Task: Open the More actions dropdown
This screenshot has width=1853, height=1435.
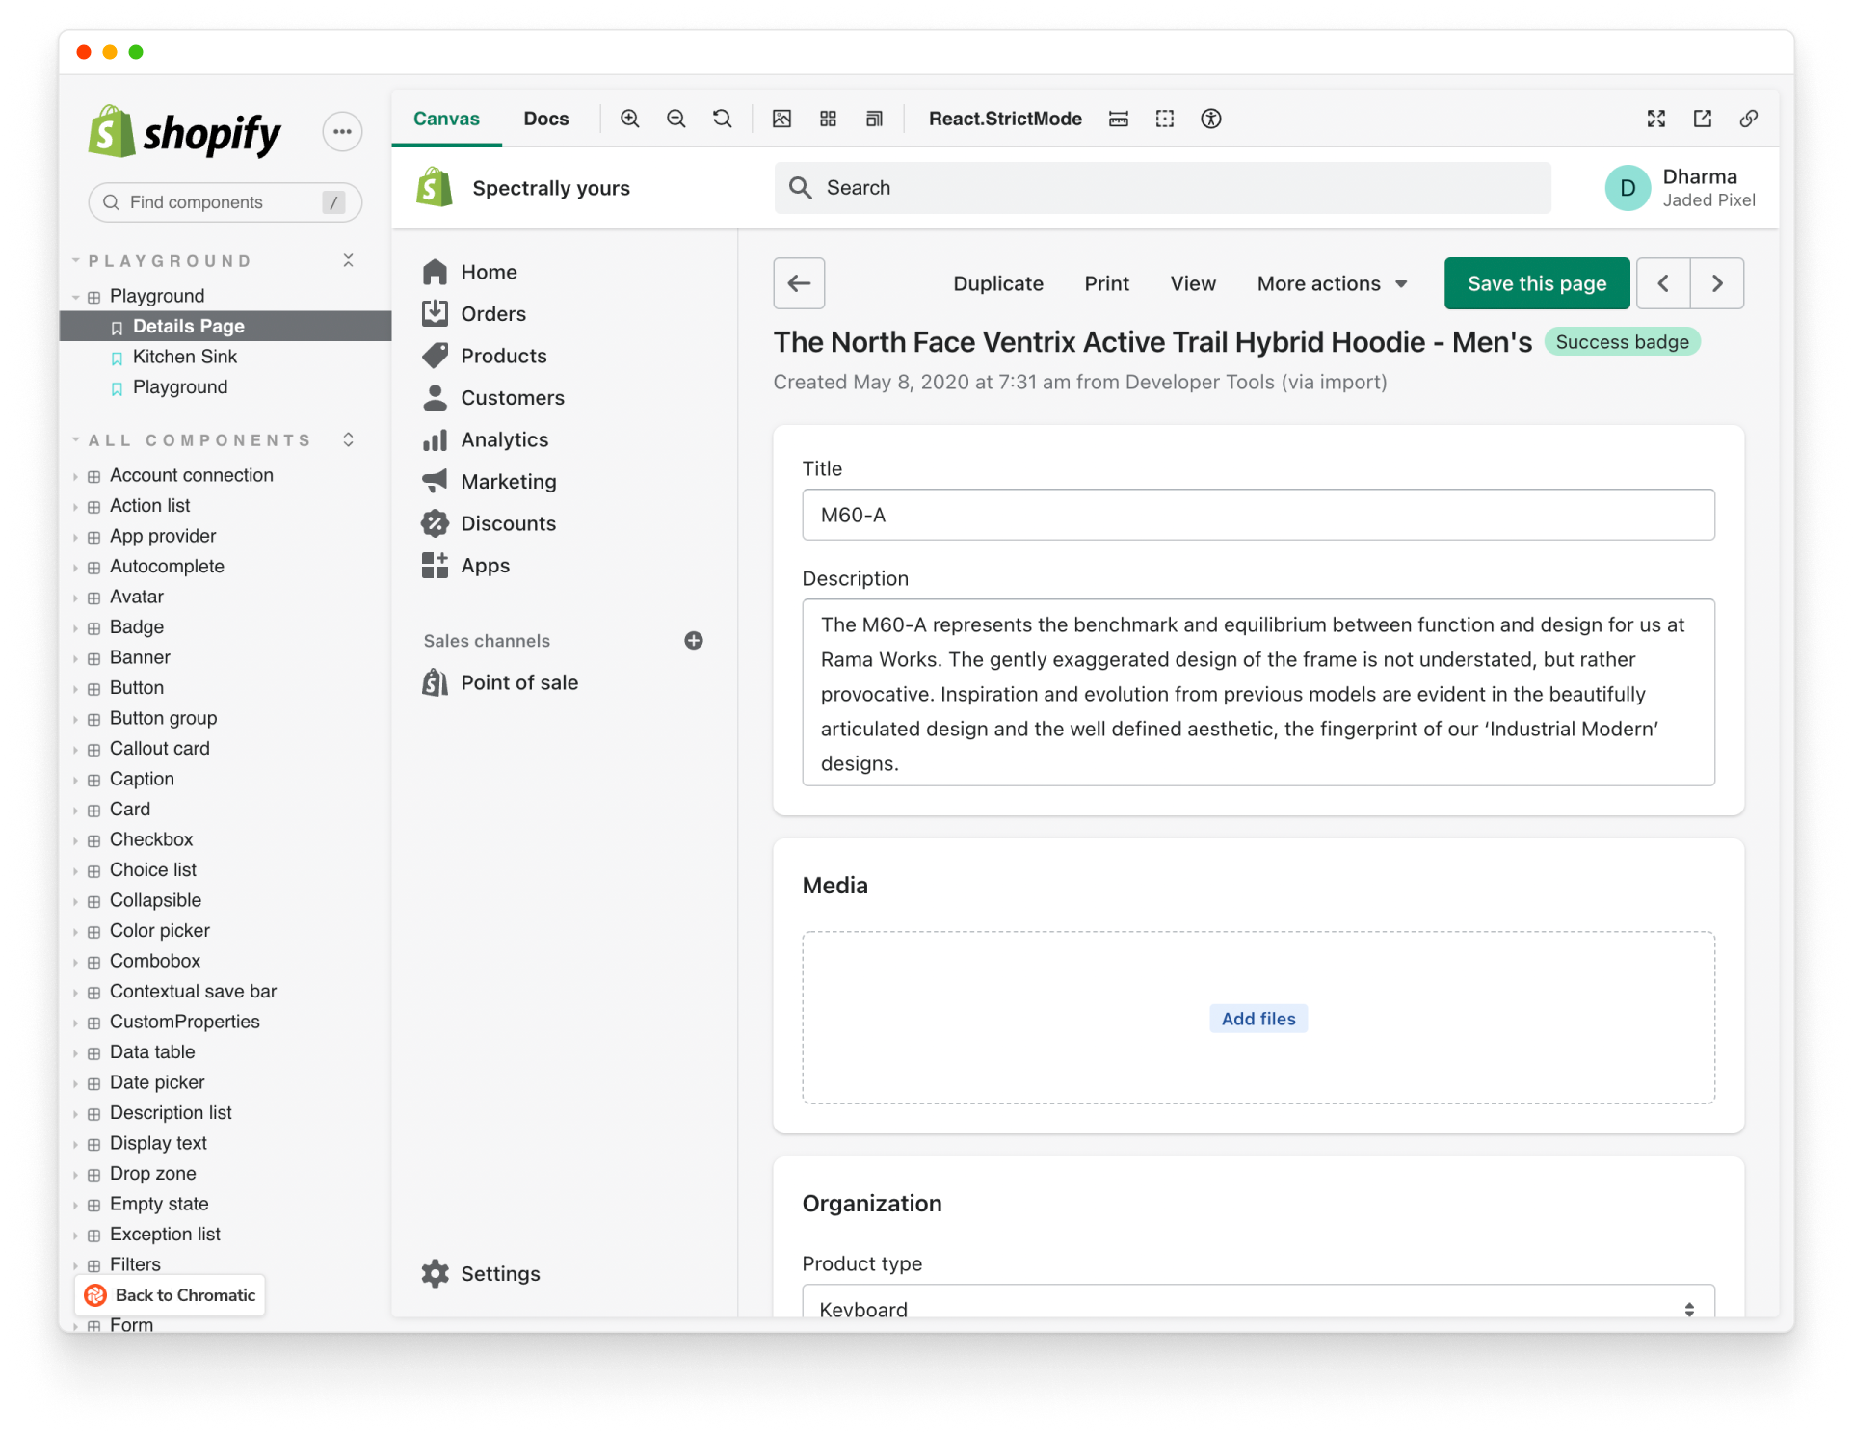Action: click(x=1332, y=283)
